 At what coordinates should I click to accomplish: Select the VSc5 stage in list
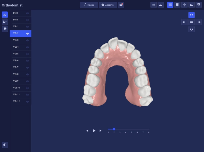tap(21, 54)
